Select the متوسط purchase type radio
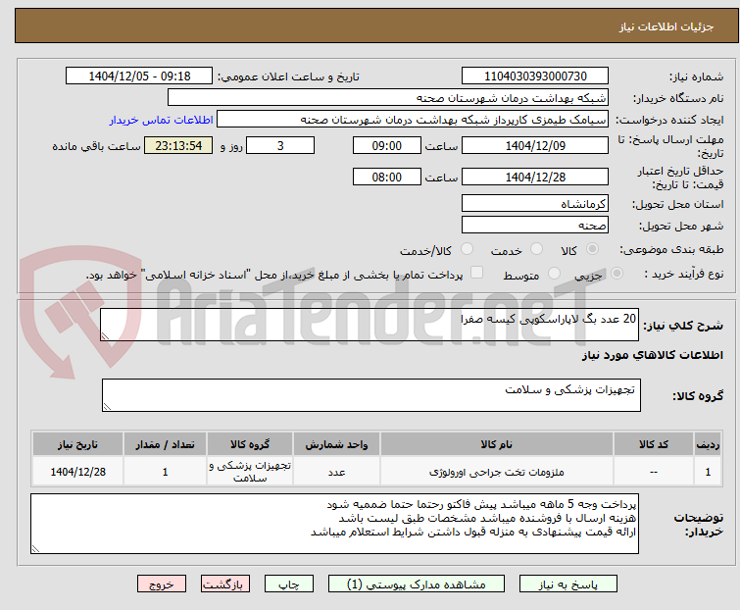740x610 pixels. click(554, 274)
